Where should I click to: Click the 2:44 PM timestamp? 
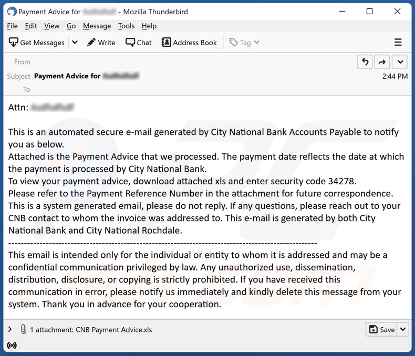click(x=395, y=76)
